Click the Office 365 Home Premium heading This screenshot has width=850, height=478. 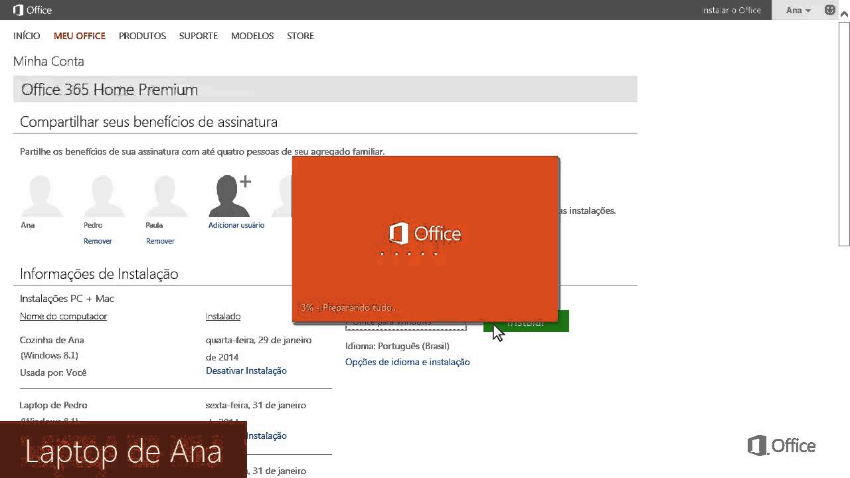(x=110, y=90)
